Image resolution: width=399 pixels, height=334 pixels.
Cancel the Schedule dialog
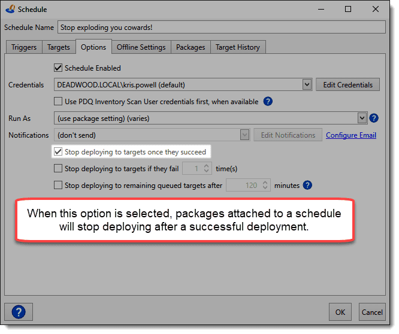[372, 312]
